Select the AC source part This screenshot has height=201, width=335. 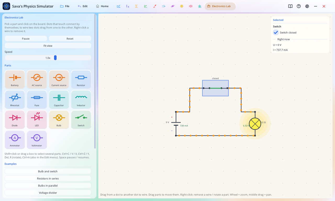37,79
